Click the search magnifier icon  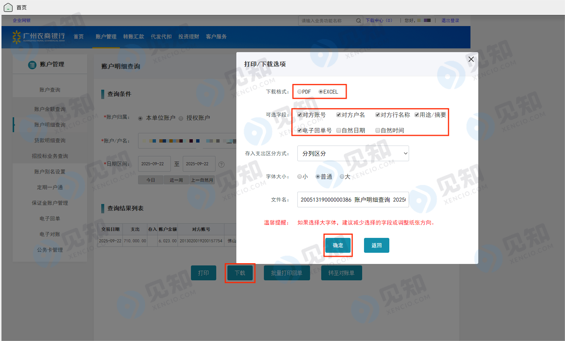pyautogui.click(x=358, y=21)
